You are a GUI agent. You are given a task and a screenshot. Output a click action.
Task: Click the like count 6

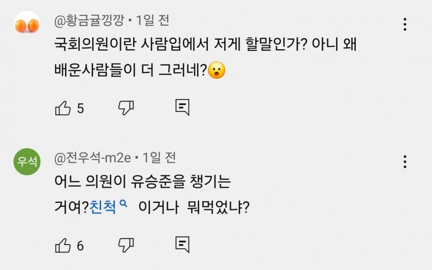80,246
